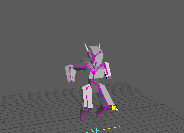Select the yellow square IK handle beside the foot
This screenshot has height=133, width=184.
[x=114, y=107]
